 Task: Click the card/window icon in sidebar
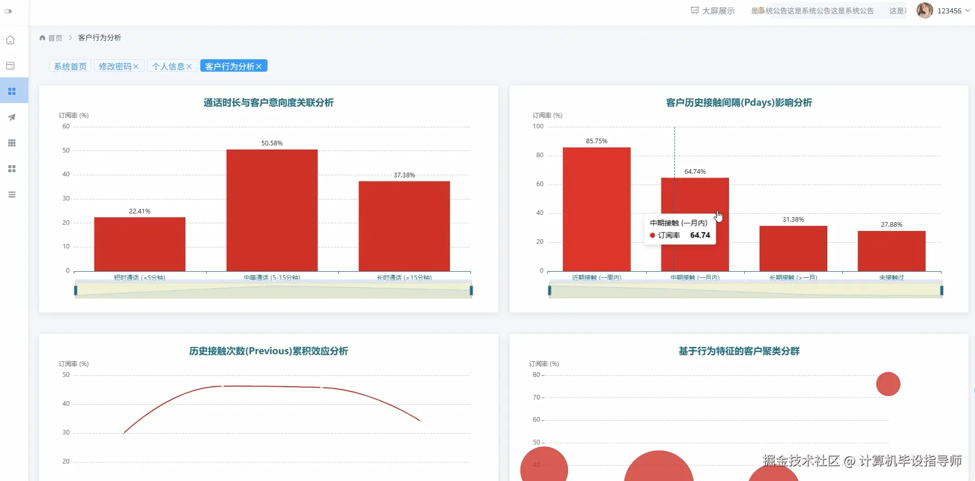pos(10,65)
